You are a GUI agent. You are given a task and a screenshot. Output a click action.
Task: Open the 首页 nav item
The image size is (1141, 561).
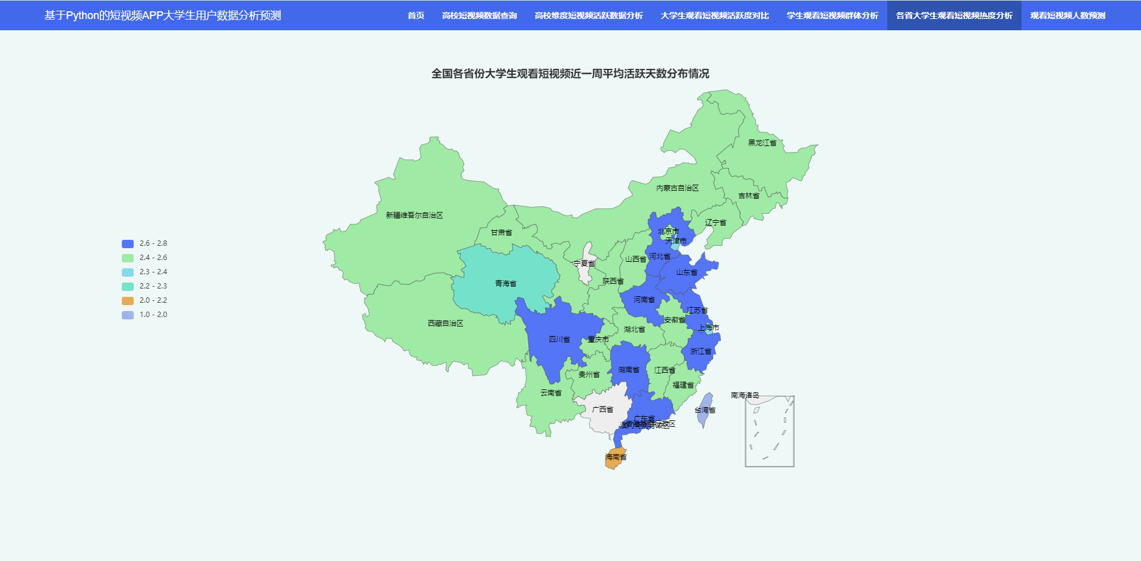click(x=416, y=15)
